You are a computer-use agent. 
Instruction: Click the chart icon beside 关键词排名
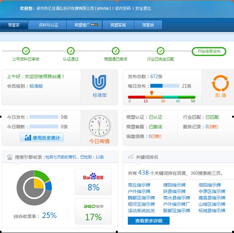click(131, 157)
